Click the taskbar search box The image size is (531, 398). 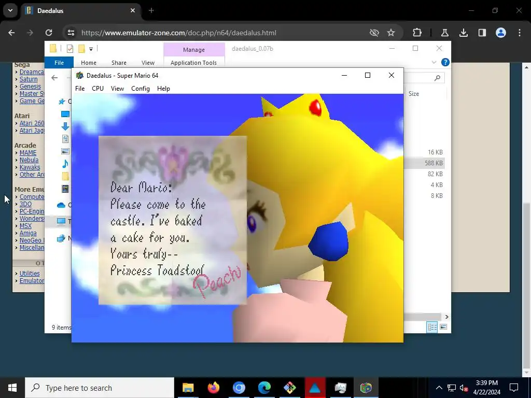coord(100,388)
